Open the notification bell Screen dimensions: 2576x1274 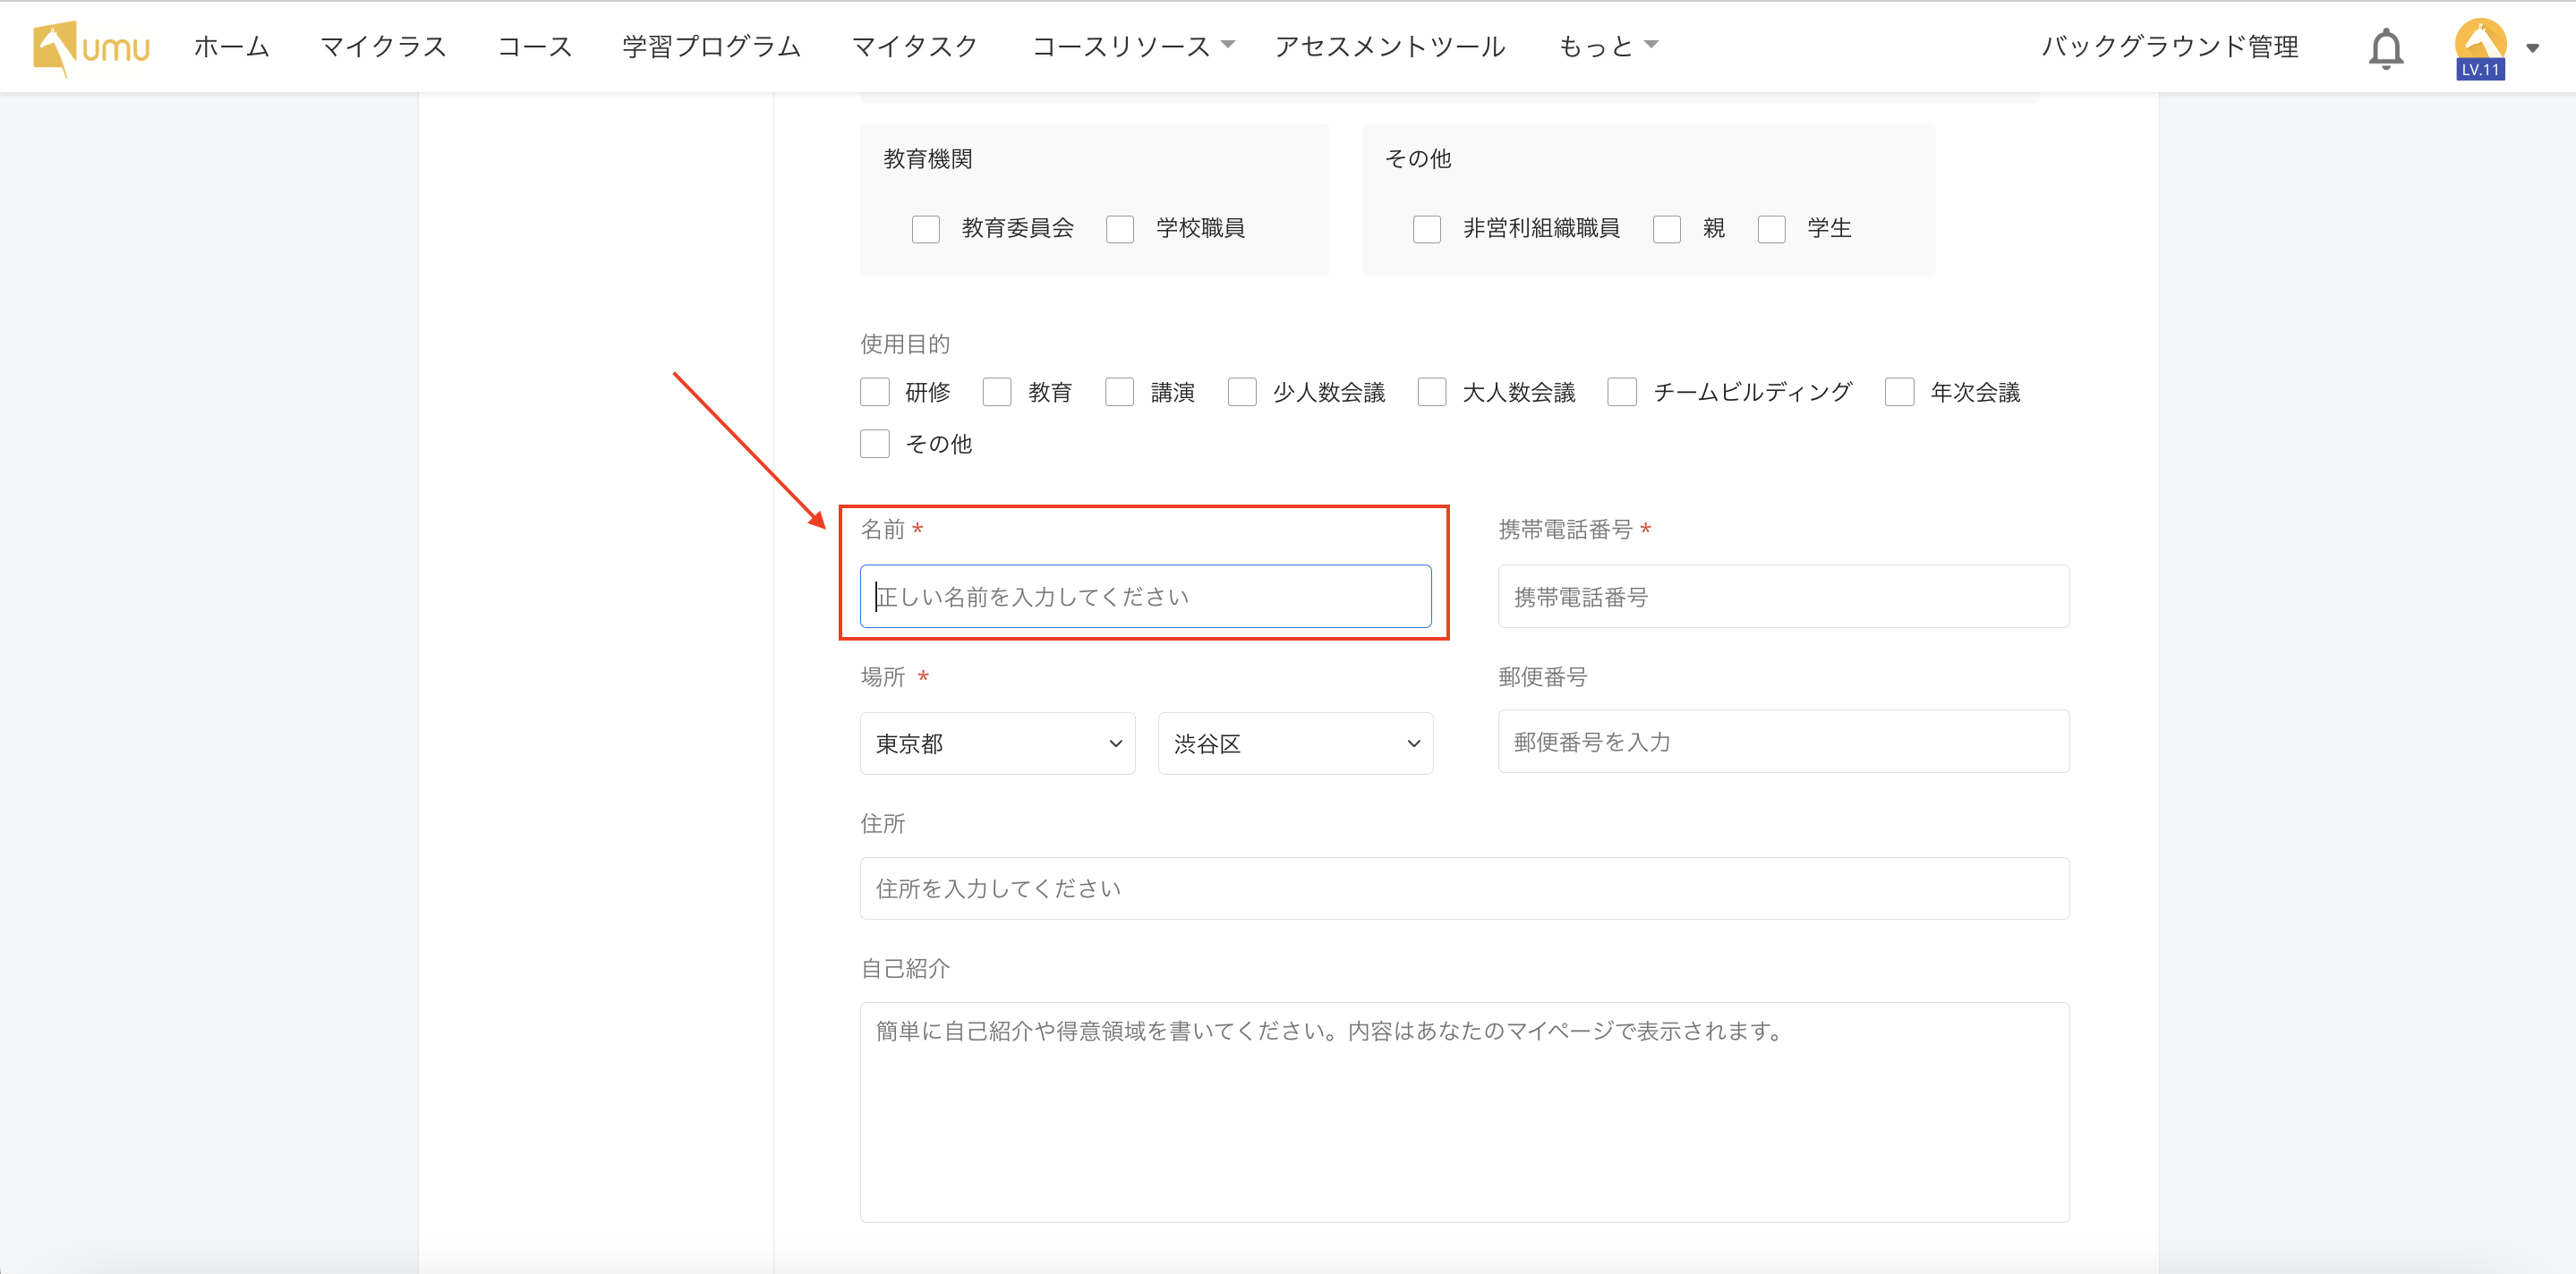point(2385,48)
